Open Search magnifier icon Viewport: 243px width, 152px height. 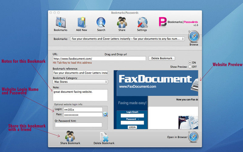point(101,22)
